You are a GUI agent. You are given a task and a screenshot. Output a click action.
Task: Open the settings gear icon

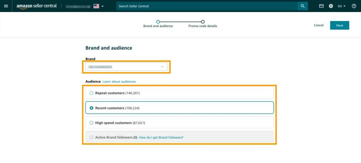pyautogui.click(x=331, y=6)
